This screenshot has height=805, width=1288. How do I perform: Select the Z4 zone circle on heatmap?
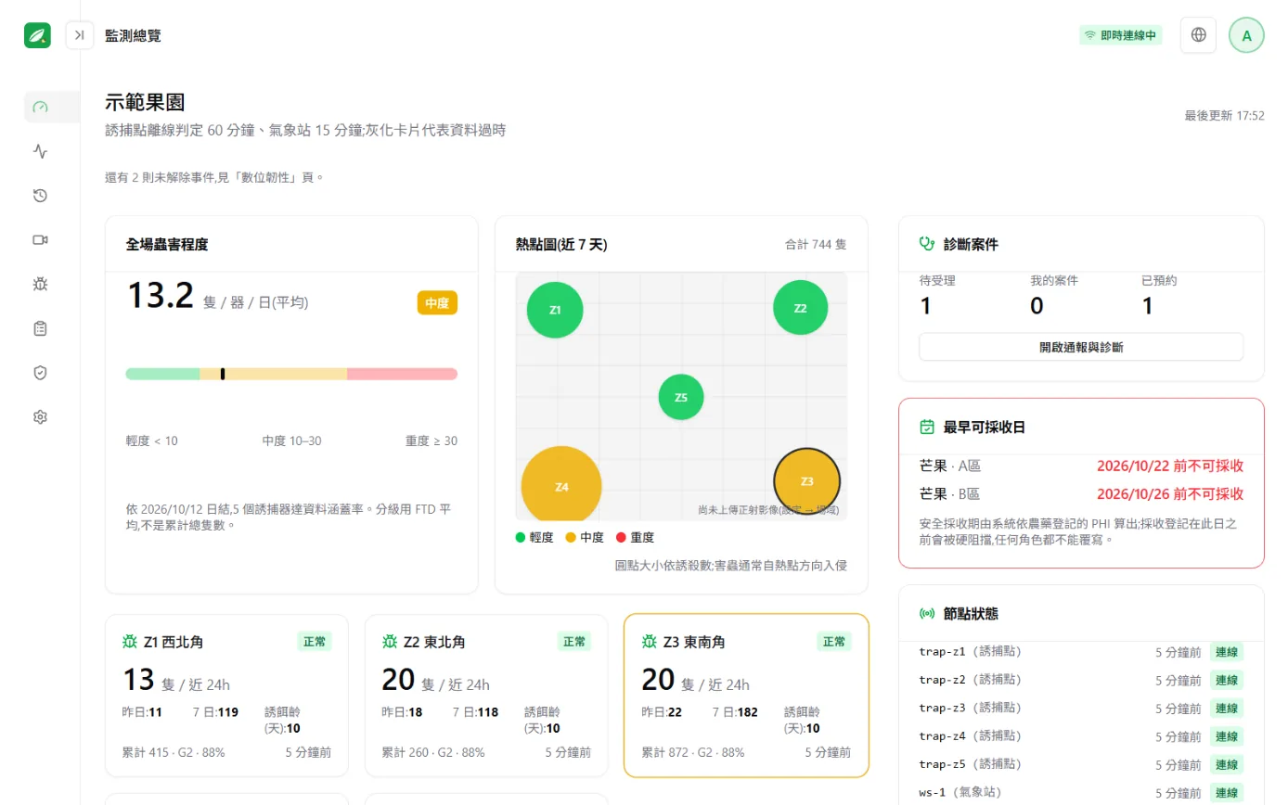click(561, 484)
